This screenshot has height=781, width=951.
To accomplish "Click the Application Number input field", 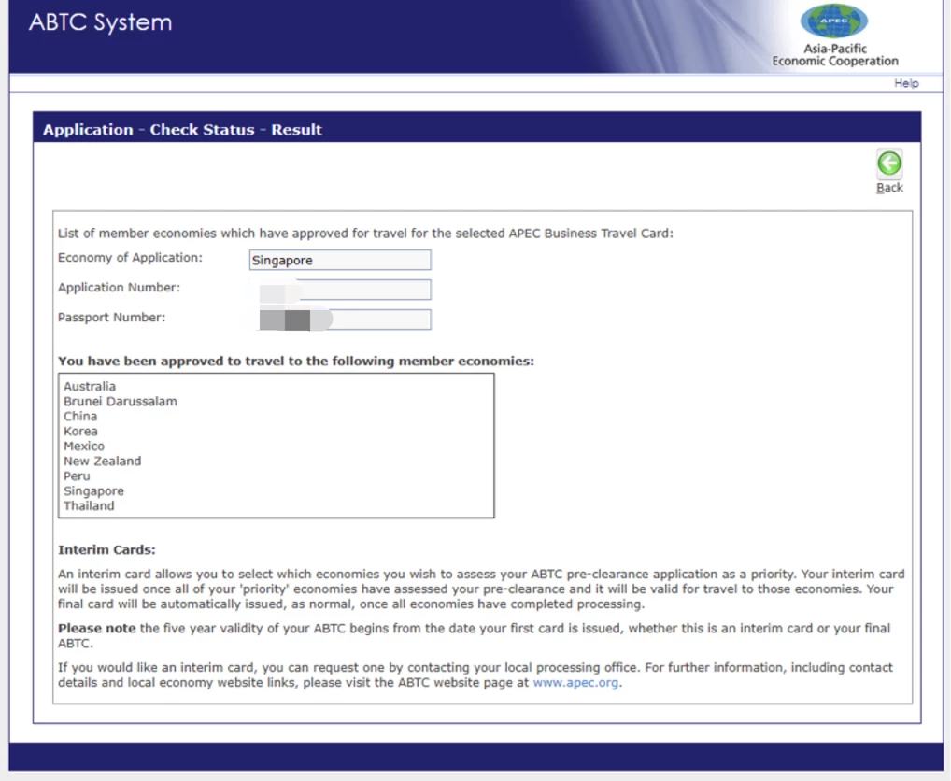I will pyautogui.click(x=340, y=290).
